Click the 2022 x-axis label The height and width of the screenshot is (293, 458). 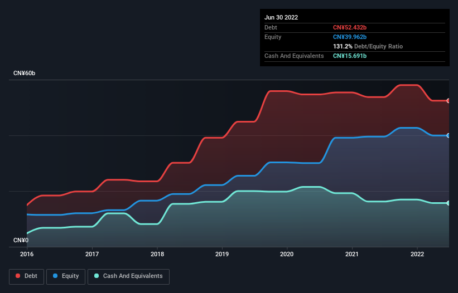point(417,254)
